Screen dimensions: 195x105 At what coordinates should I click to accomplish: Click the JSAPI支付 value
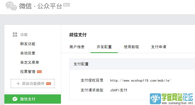(x=119, y=90)
